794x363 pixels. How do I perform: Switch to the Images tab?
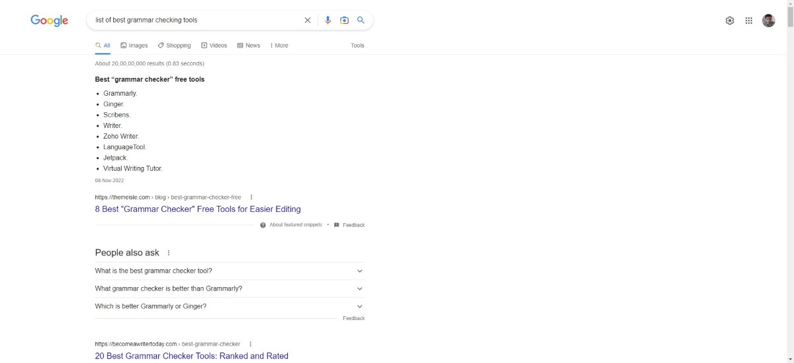pyautogui.click(x=134, y=46)
